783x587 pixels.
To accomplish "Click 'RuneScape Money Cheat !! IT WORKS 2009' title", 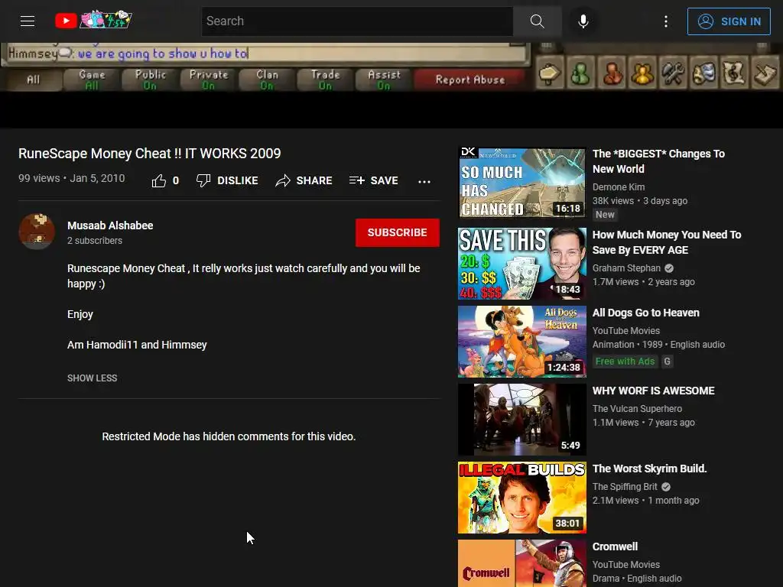I will [x=149, y=153].
